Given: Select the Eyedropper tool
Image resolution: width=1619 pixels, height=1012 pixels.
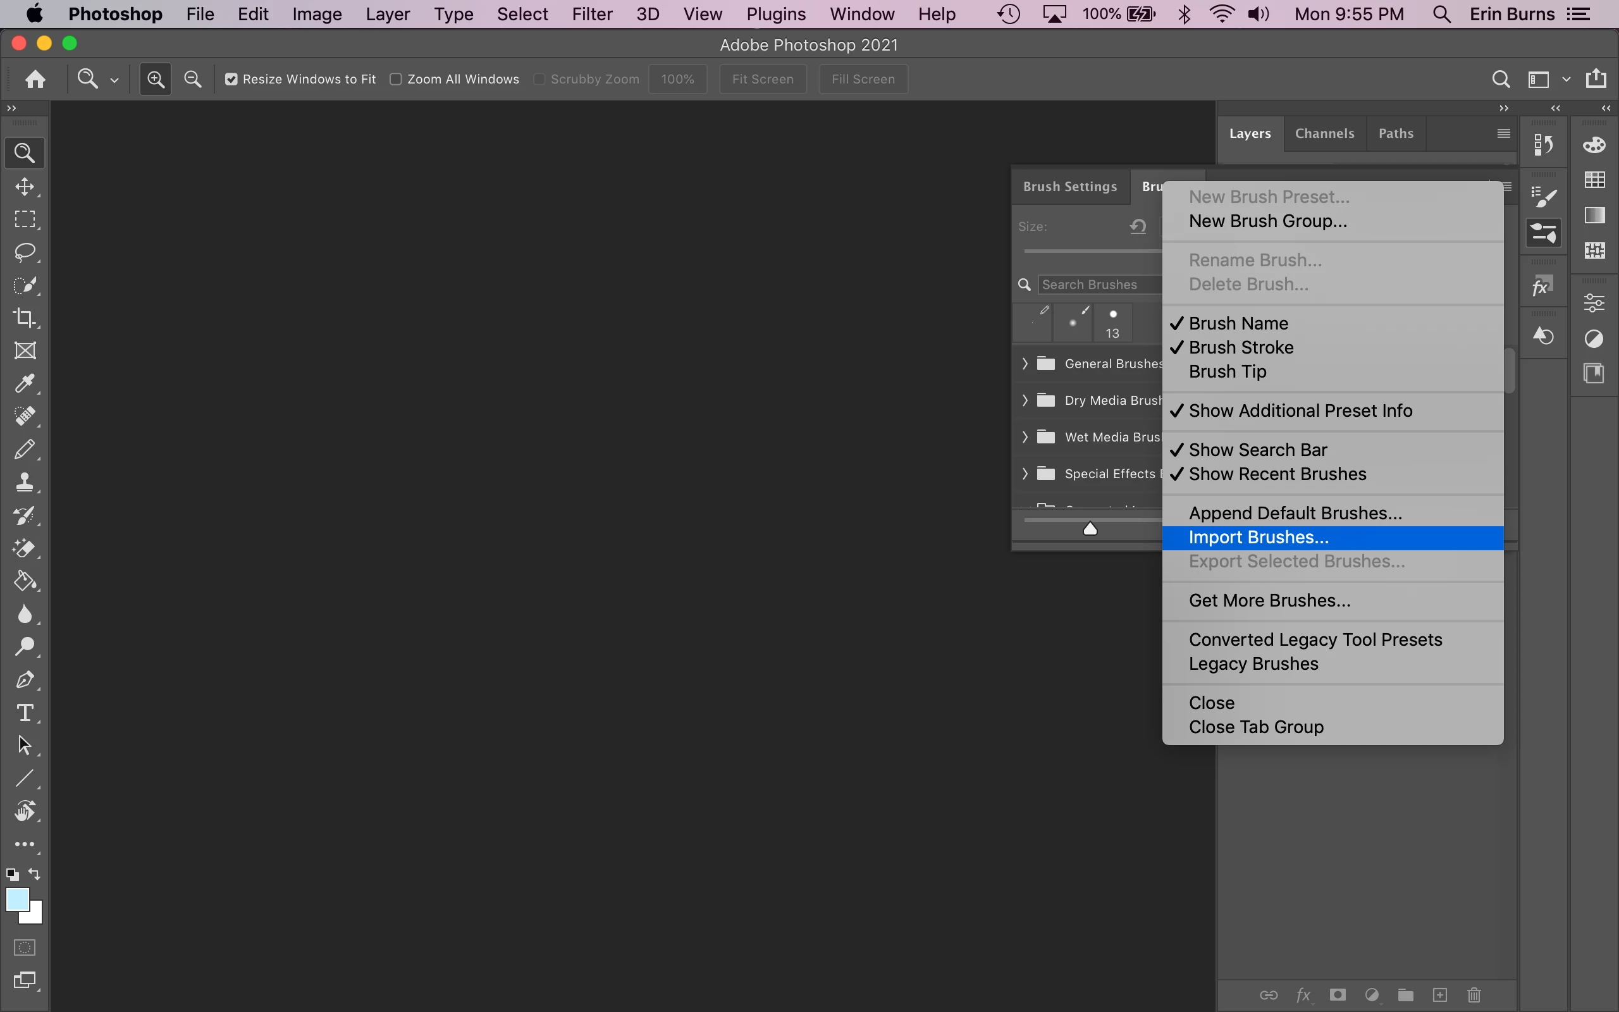Looking at the screenshot, I should 25,383.
